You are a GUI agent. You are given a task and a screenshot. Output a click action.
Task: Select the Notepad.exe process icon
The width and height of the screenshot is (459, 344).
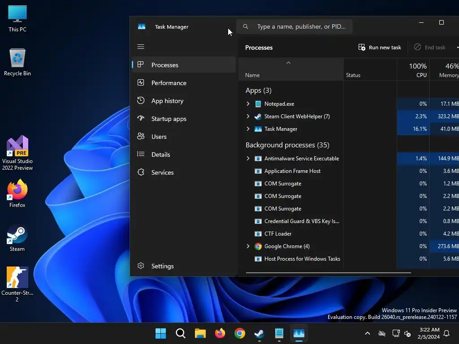[x=258, y=104]
